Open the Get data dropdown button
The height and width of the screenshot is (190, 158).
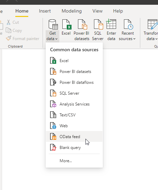(x=52, y=36)
